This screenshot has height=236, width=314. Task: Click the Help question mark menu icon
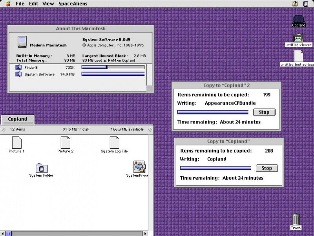295,4
